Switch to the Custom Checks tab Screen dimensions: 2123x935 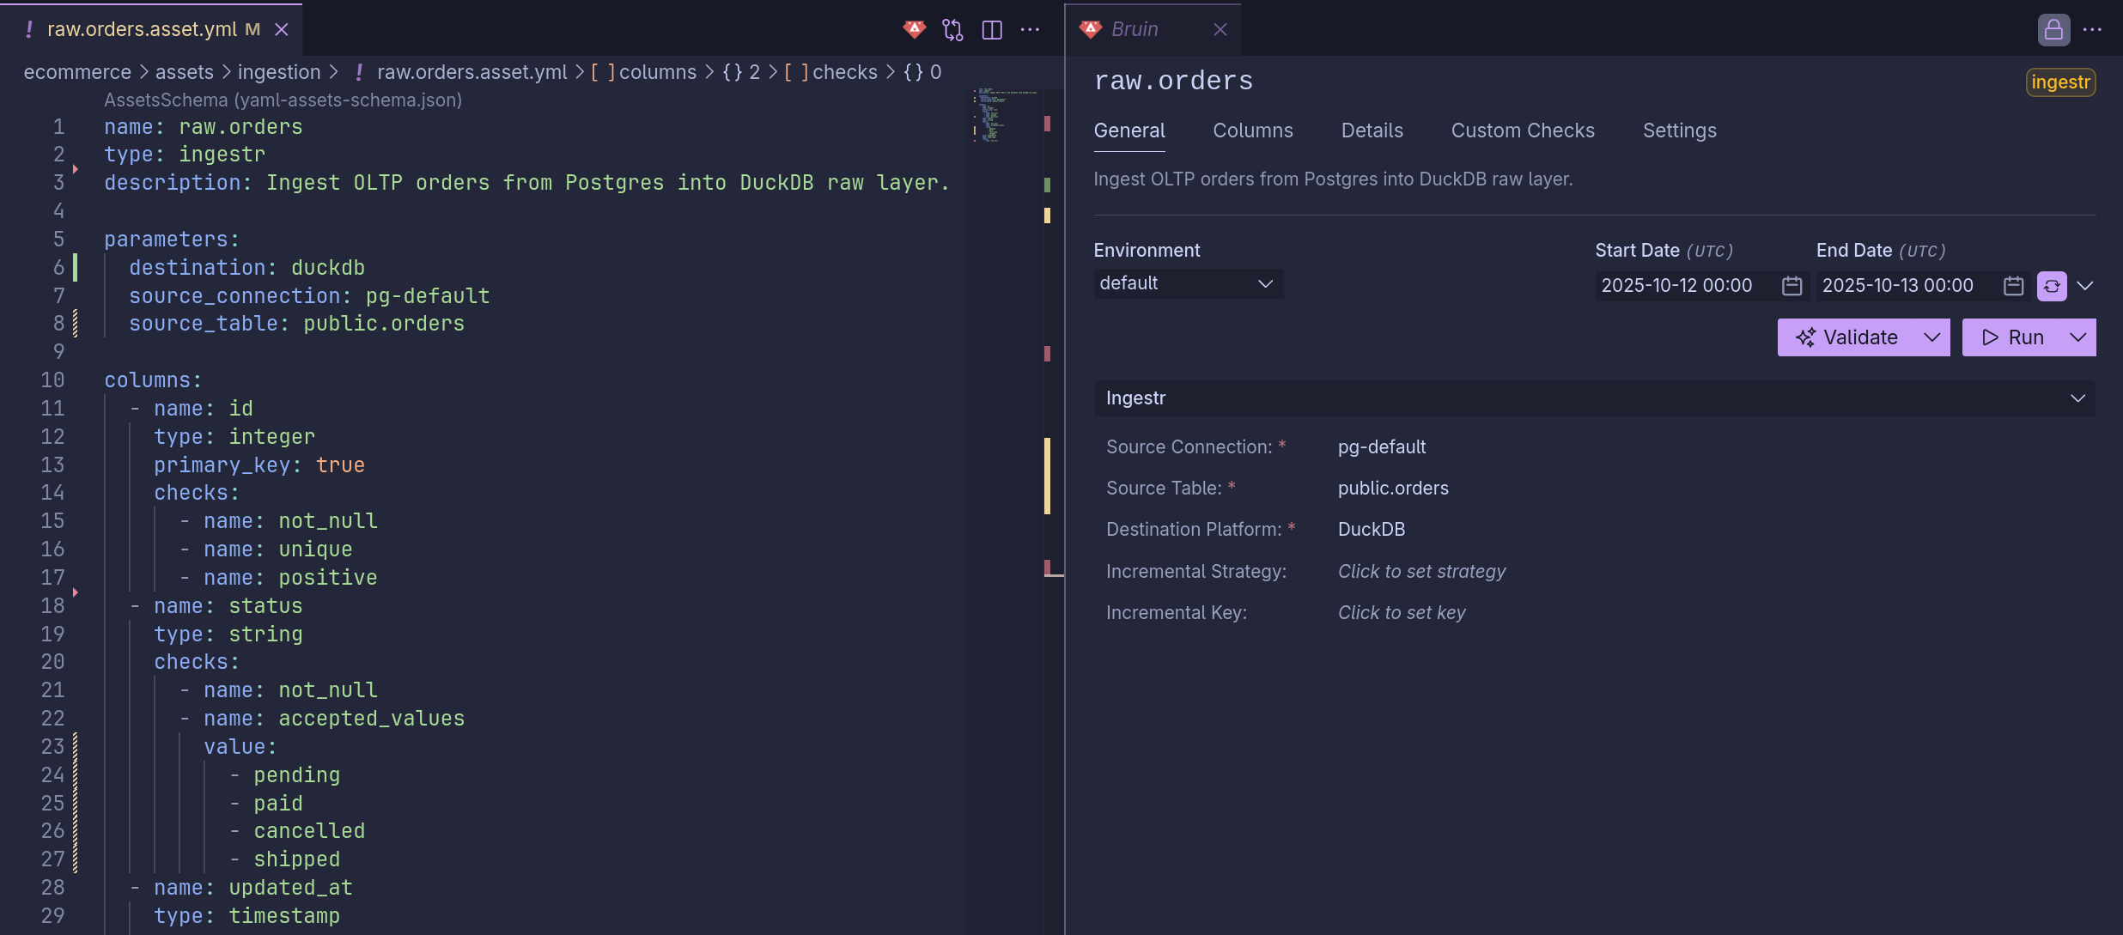pyautogui.click(x=1522, y=131)
